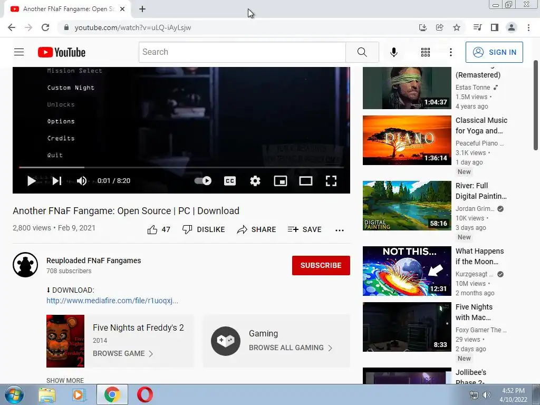Open the Kurzgesagt channel name

click(474, 274)
